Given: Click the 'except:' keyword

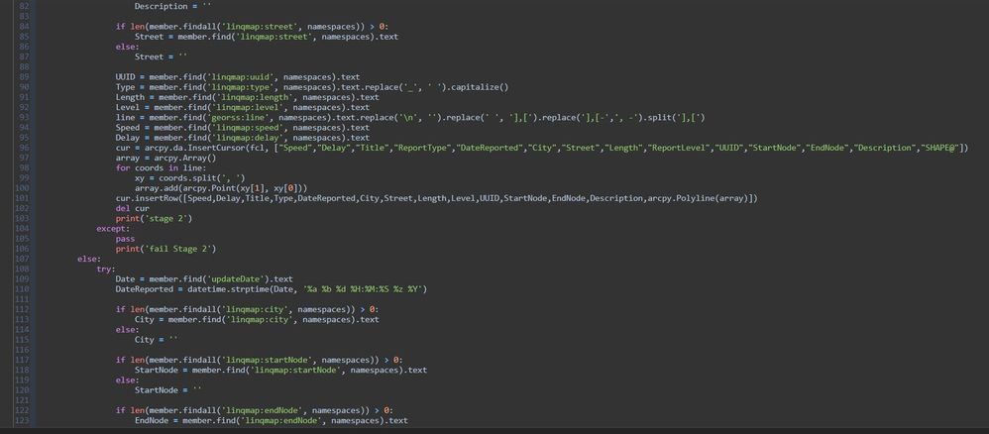Looking at the screenshot, I should pos(113,228).
